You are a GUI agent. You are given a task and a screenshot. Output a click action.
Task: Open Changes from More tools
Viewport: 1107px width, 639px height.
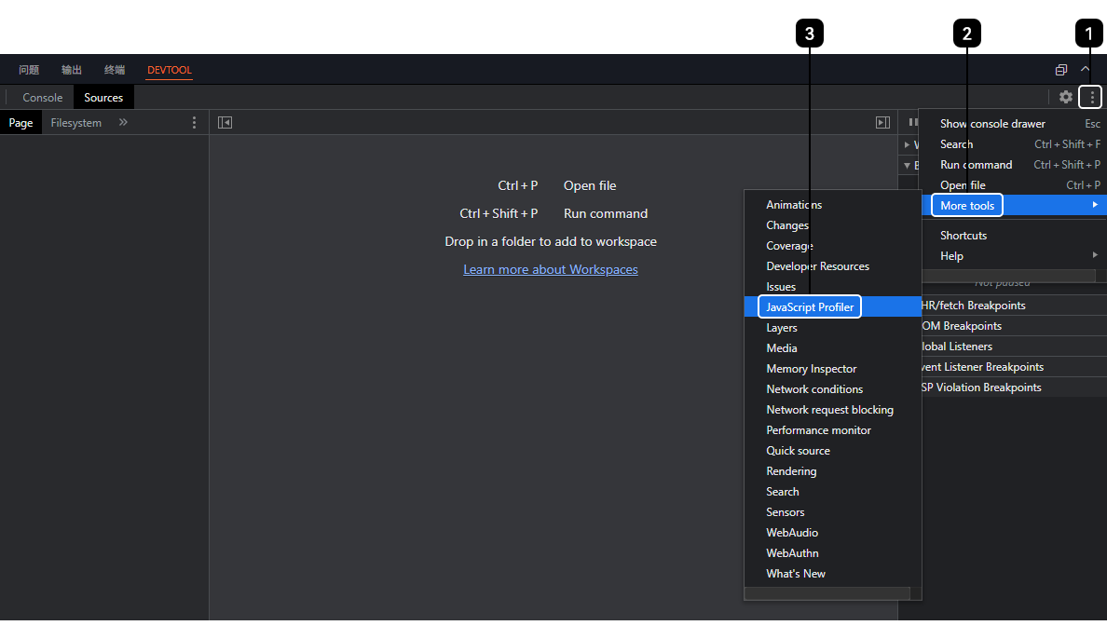pyautogui.click(x=832, y=225)
